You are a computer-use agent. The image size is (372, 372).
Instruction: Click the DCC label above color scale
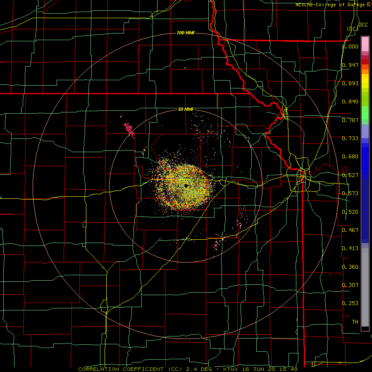click(363, 25)
